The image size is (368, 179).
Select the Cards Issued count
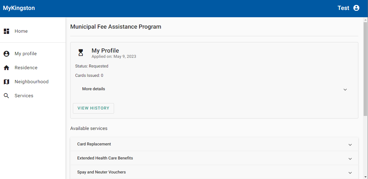click(x=89, y=75)
